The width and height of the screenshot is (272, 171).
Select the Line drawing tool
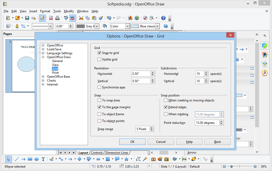[x=17, y=159]
